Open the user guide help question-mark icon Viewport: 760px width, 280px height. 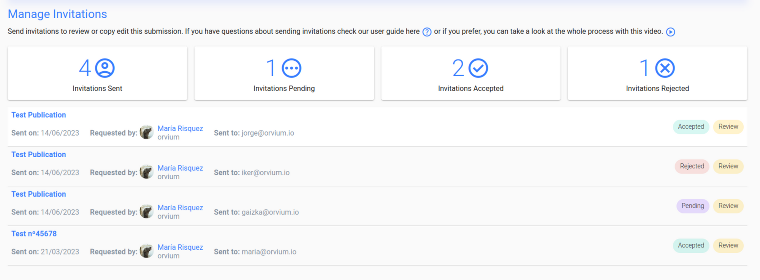(427, 32)
